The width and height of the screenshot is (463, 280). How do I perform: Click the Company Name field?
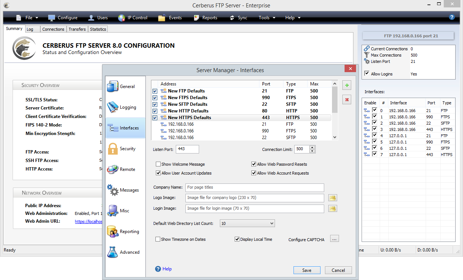[255, 188]
